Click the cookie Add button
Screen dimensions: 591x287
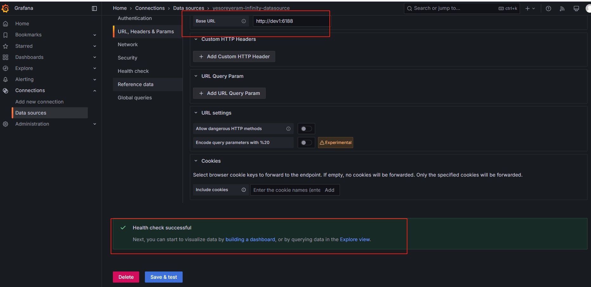click(x=329, y=190)
